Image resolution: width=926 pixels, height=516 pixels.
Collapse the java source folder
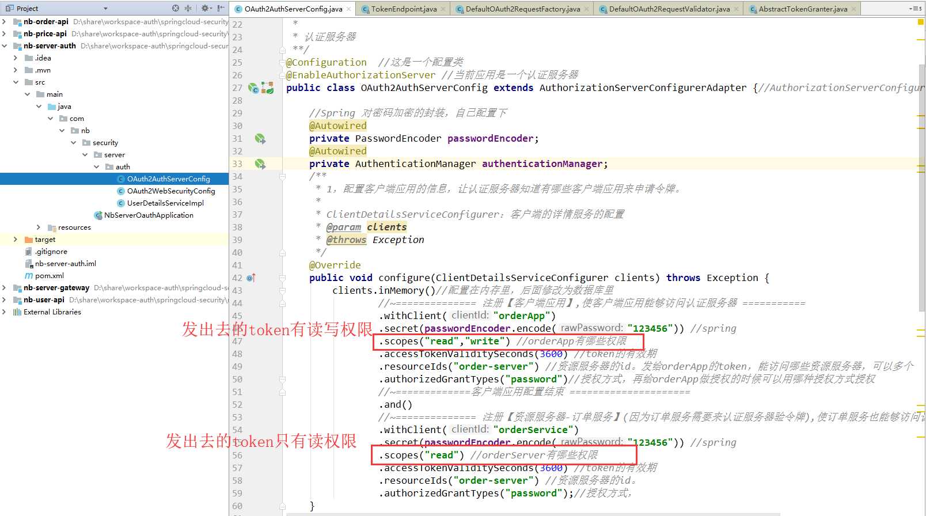point(39,106)
